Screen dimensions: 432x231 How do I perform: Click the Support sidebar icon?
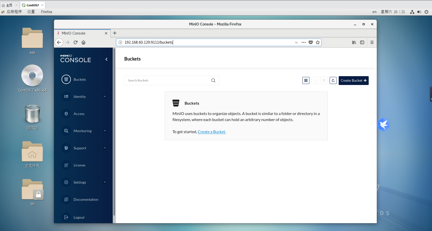point(66,148)
